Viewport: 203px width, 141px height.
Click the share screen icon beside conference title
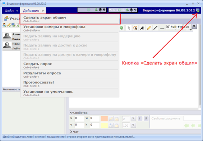pyautogui.click(x=198, y=10)
